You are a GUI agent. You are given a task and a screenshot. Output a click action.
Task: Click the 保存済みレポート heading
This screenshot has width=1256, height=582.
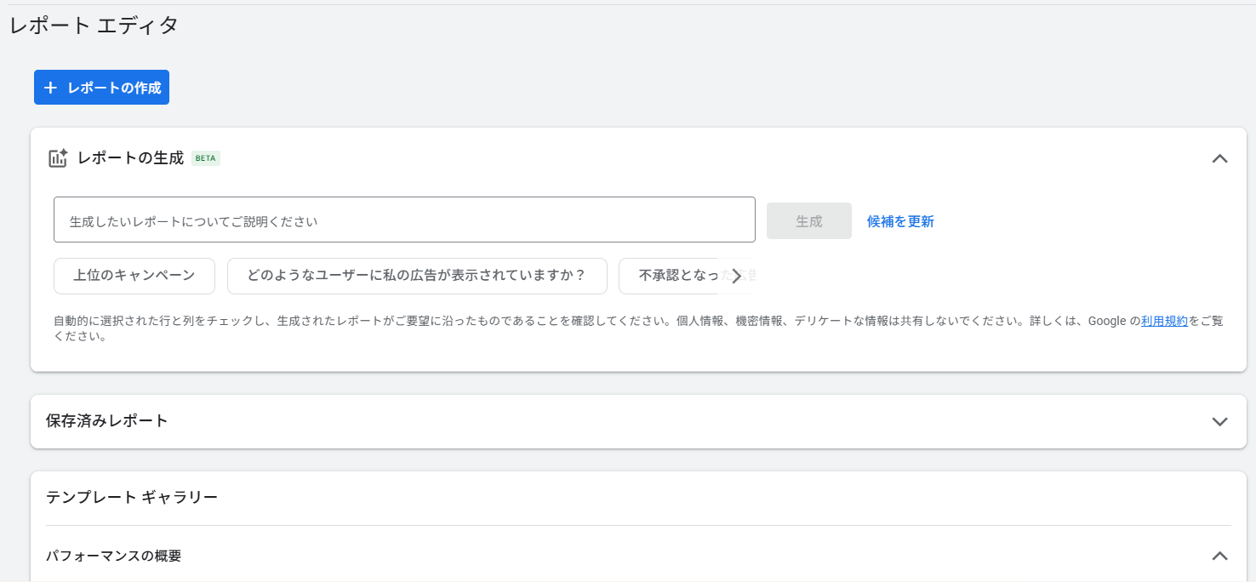tap(107, 421)
